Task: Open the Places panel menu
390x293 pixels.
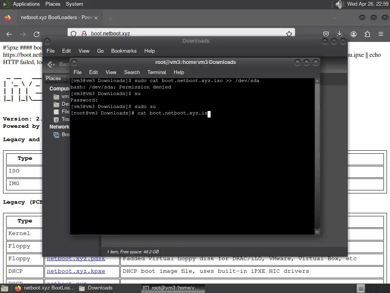Action: pyautogui.click(x=53, y=4)
